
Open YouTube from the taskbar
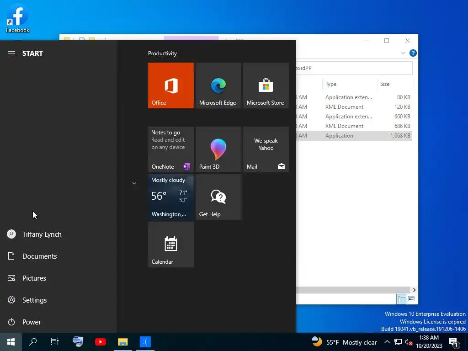click(x=100, y=342)
